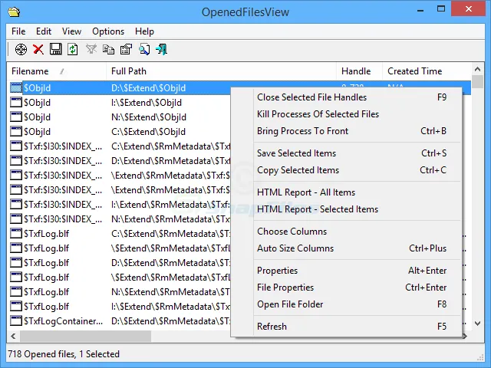Open Properties from the context menu
The width and height of the screenshot is (491, 368).
[358, 271]
